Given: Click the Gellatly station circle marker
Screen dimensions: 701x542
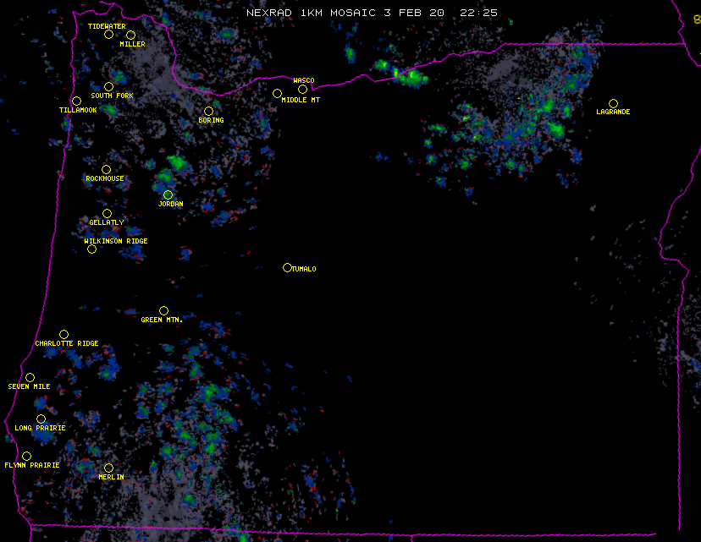Looking at the screenshot, I should click(107, 214).
